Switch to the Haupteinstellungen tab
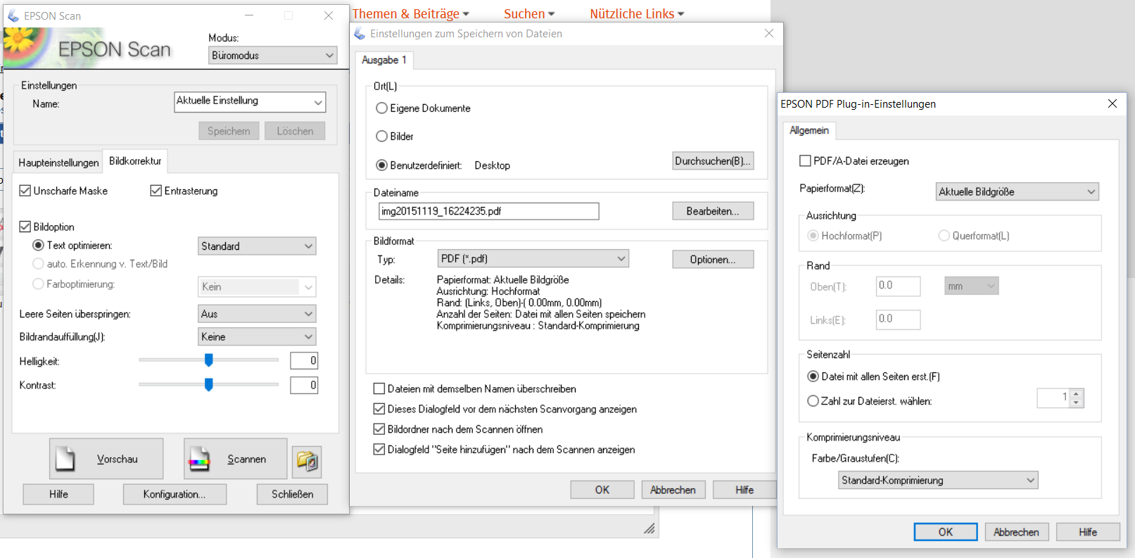Viewport: 1135px width, 558px height. click(58, 163)
